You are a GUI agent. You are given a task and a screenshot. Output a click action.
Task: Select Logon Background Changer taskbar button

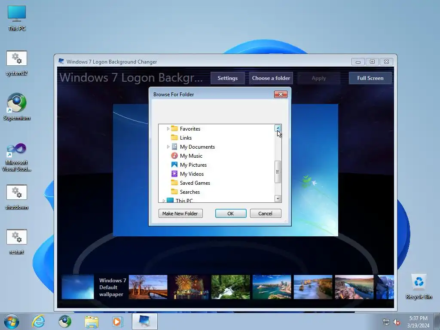pos(144,321)
